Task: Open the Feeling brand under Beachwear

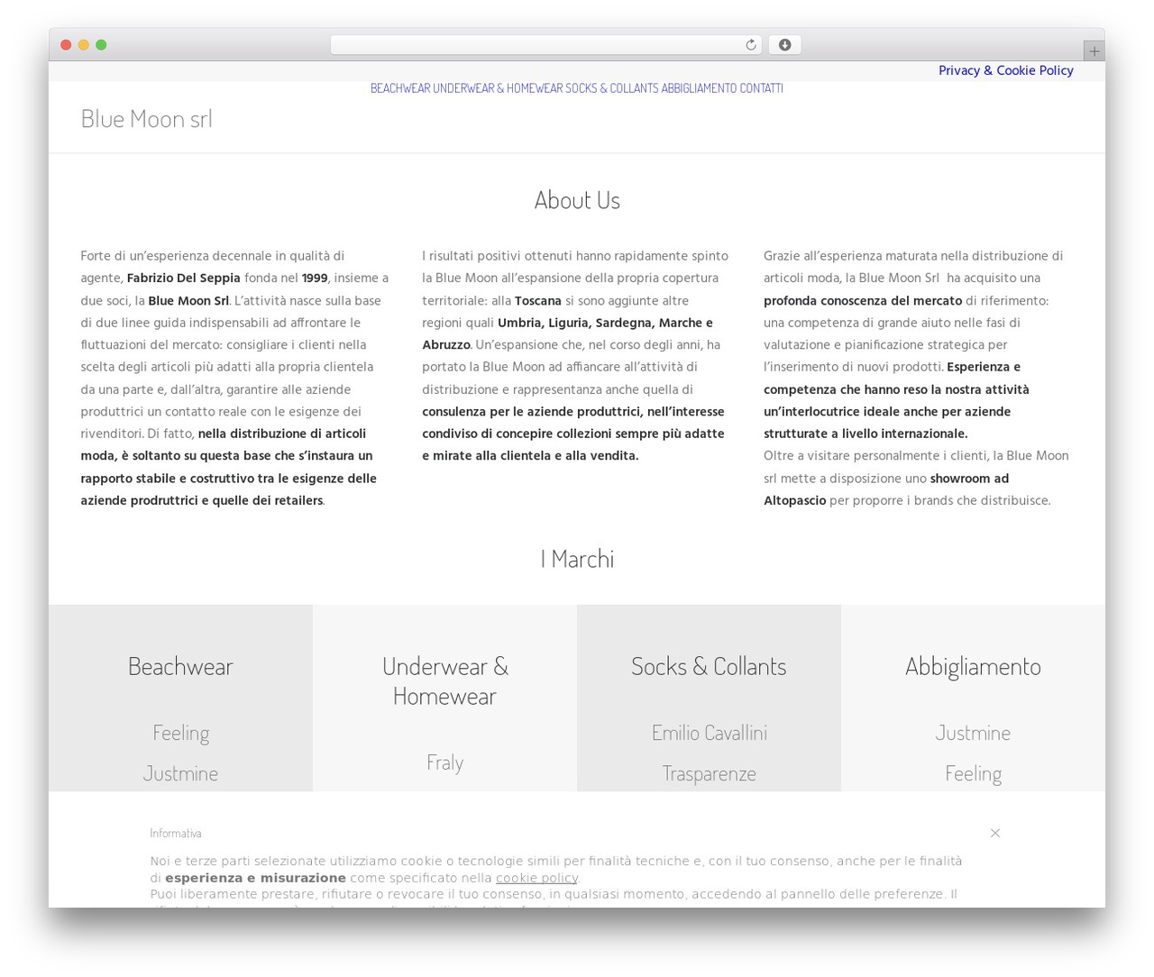Action: 180,733
